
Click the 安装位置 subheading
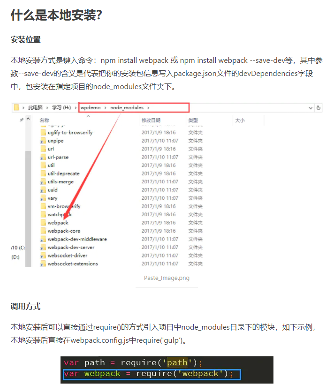pyautogui.click(x=25, y=39)
